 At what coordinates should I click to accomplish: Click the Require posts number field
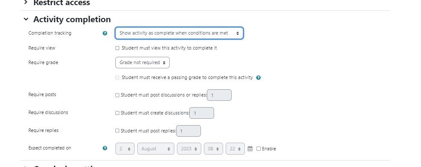click(219, 95)
